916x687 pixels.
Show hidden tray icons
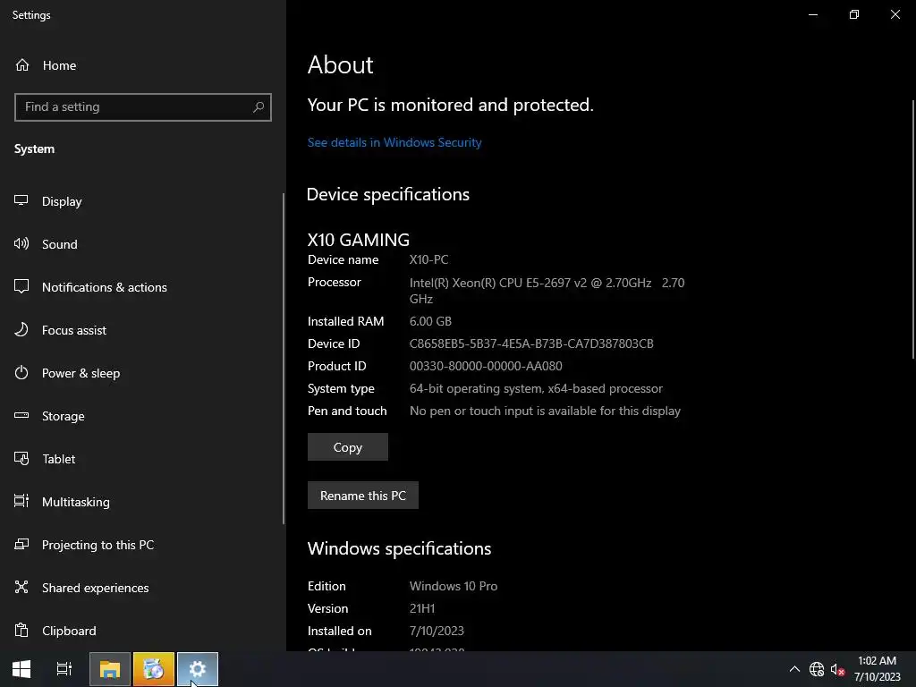pos(794,669)
